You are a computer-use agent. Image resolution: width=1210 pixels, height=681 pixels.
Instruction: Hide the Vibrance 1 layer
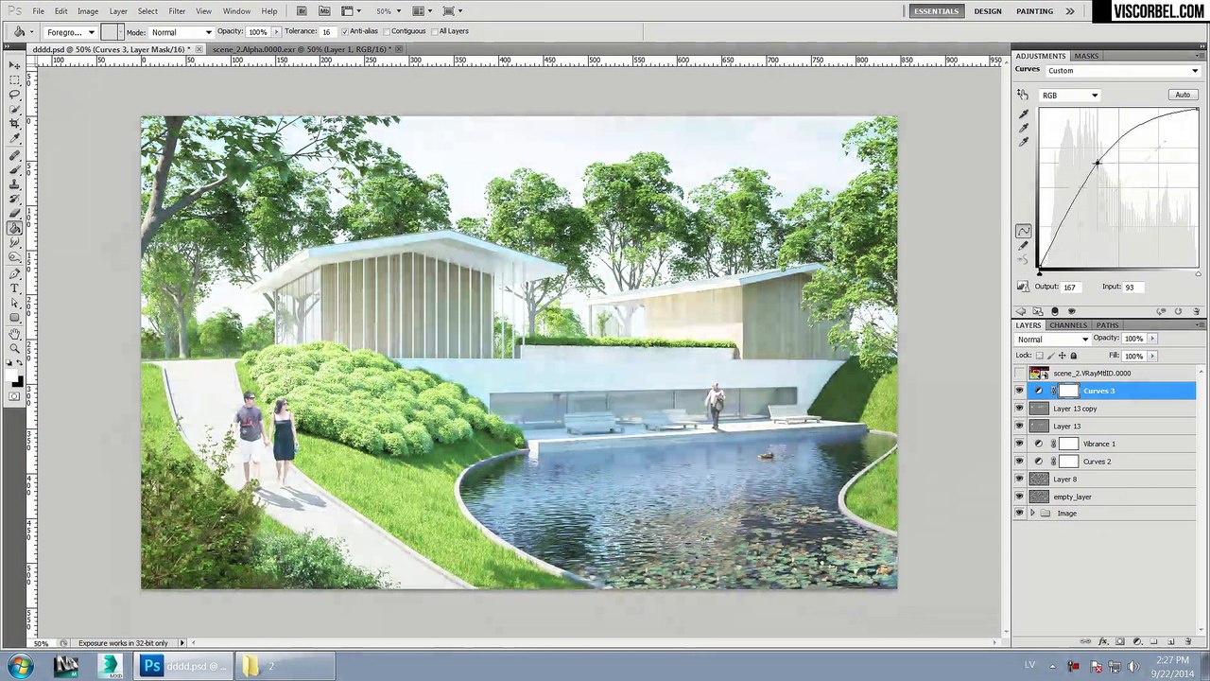[x=1019, y=444]
